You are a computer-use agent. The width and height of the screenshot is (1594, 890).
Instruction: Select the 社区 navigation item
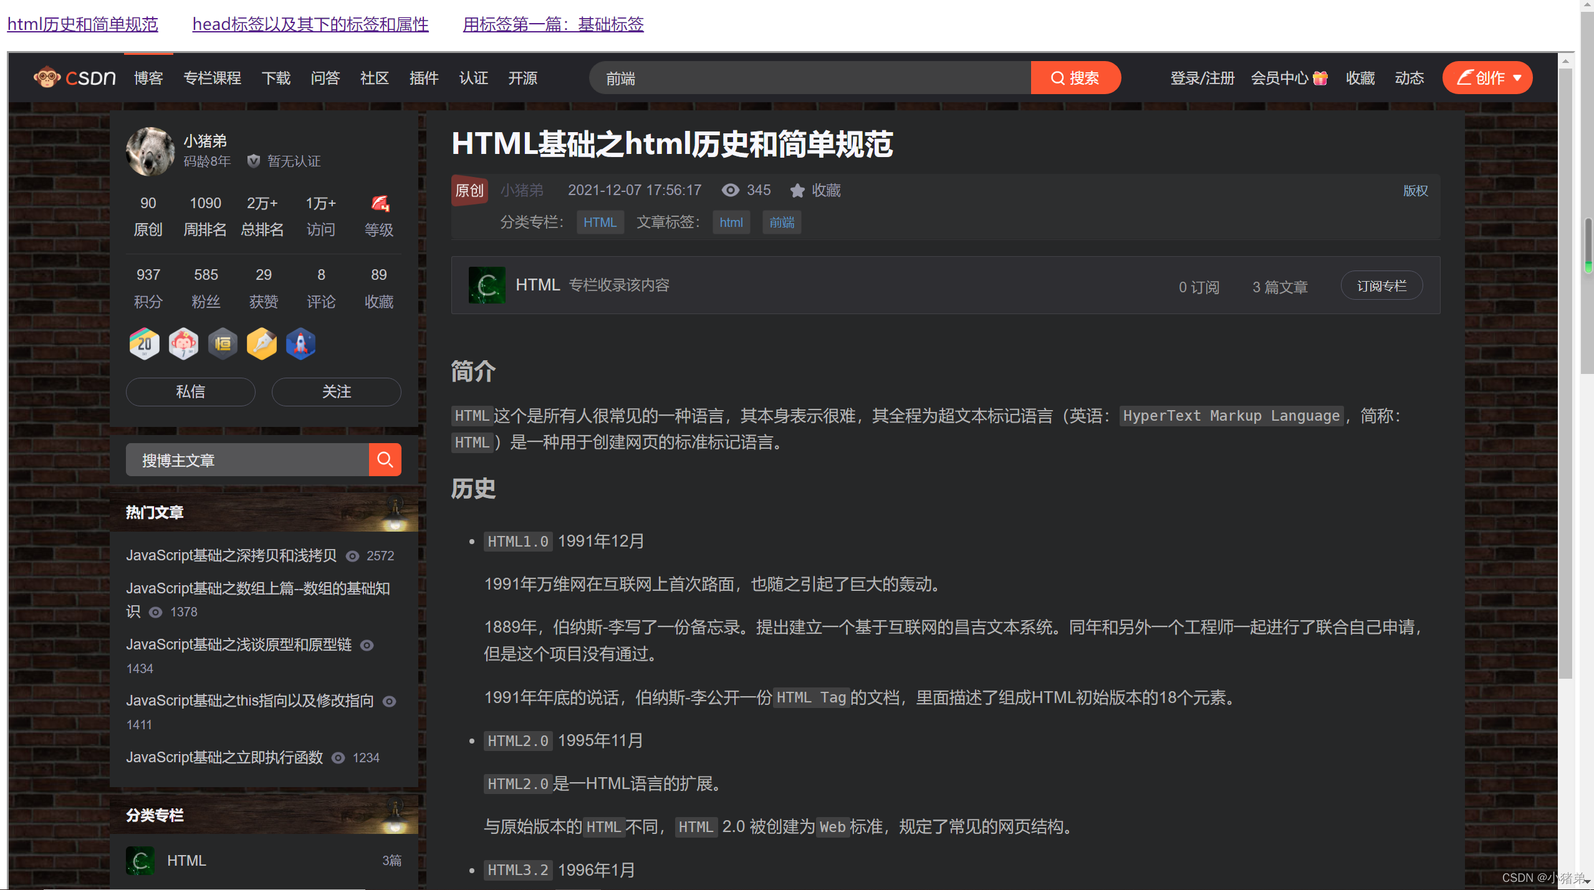click(x=374, y=77)
